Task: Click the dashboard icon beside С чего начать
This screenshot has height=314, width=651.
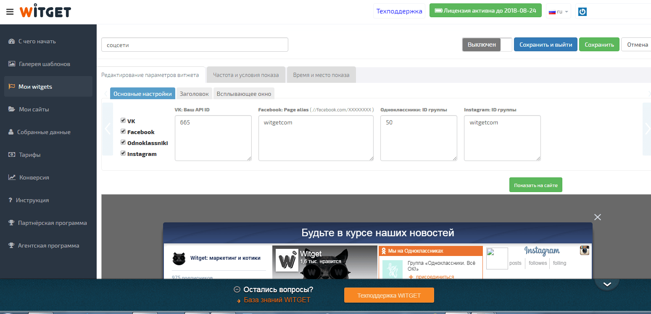Action: [x=11, y=41]
